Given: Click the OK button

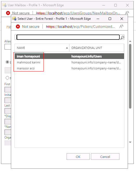Looking at the screenshot, I should [78, 157].
